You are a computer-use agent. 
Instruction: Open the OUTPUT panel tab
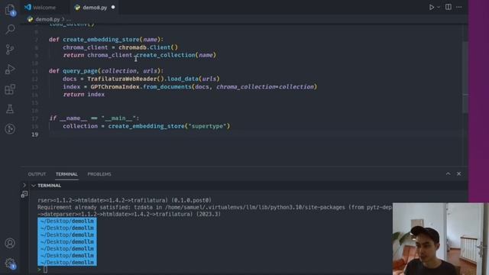pos(37,174)
